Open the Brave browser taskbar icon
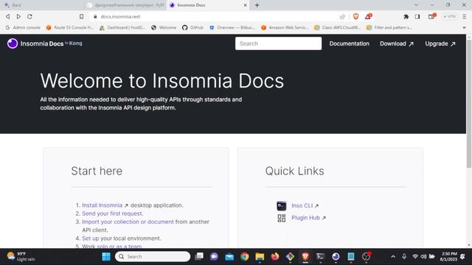This screenshot has width=472, height=265. pyautogui.click(x=305, y=257)
